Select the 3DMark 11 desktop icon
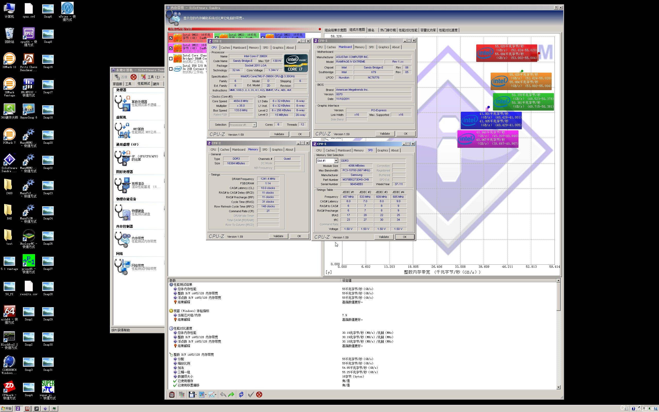 (9, 61)
